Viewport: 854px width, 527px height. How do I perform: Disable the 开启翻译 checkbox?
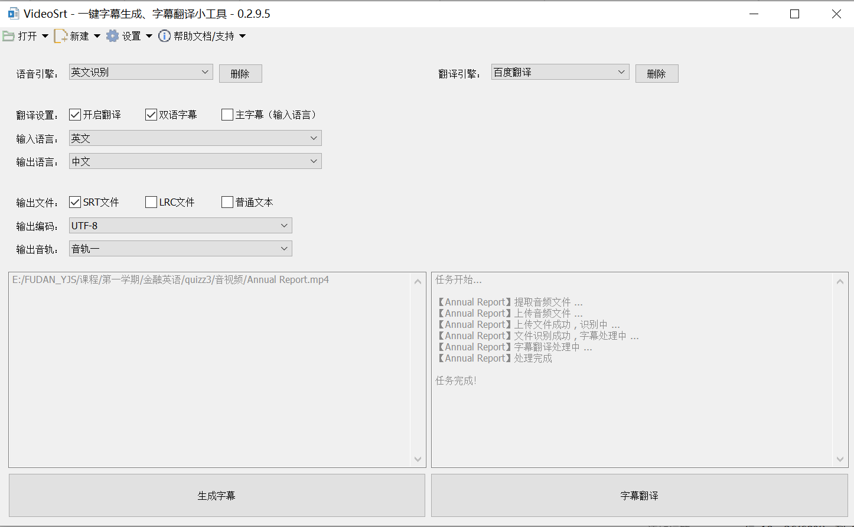(74, 114)
